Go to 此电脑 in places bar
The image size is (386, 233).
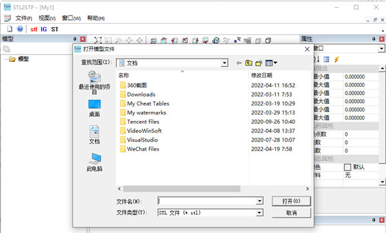(94, 162)
